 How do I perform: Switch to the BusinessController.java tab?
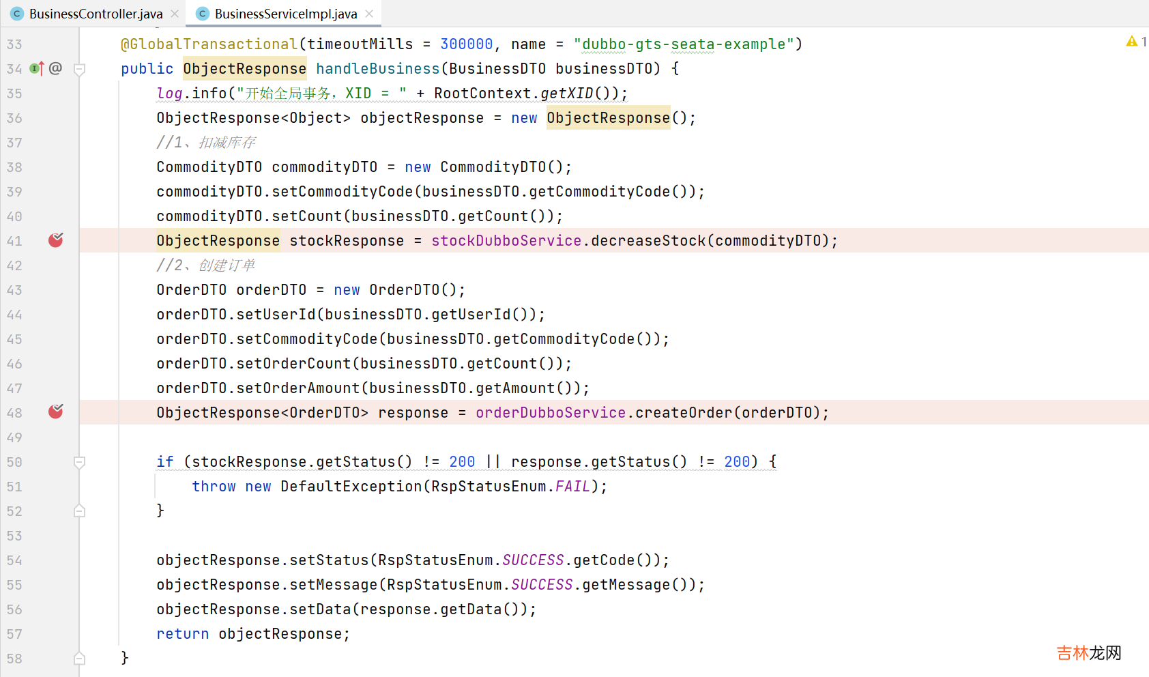(x=96, y=14)
